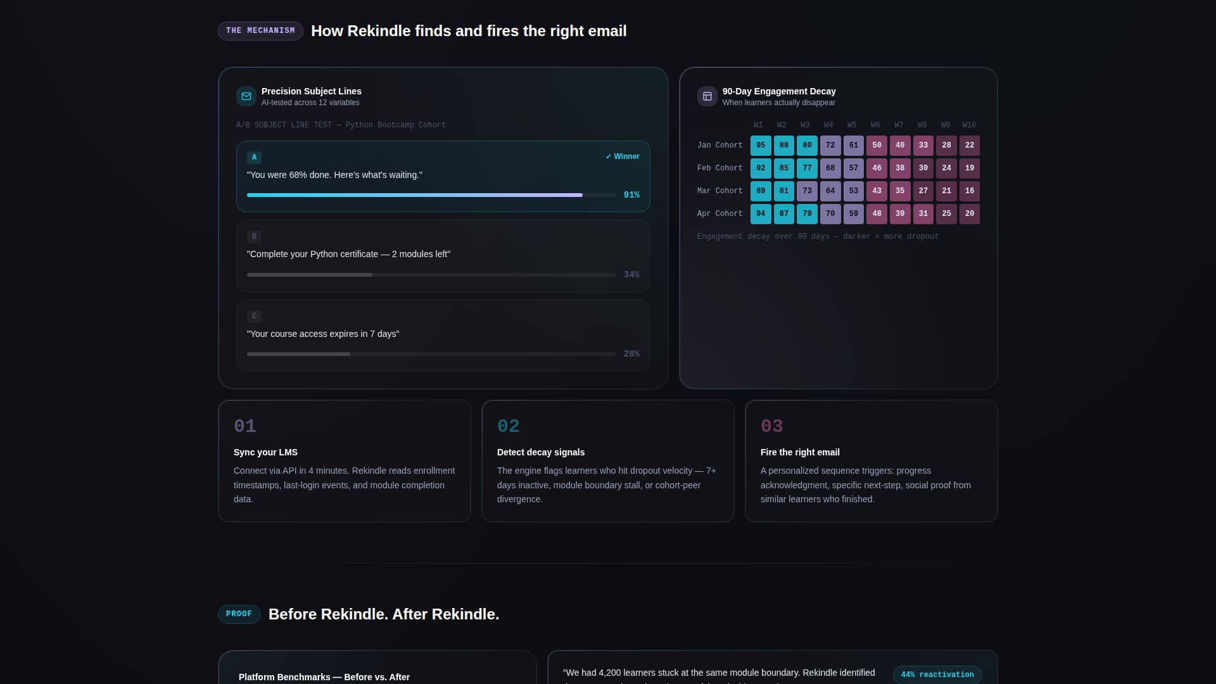Screen dimensions: 1216x684
Task: Click the B variant letter badge
Action: (x=254, y=236)
